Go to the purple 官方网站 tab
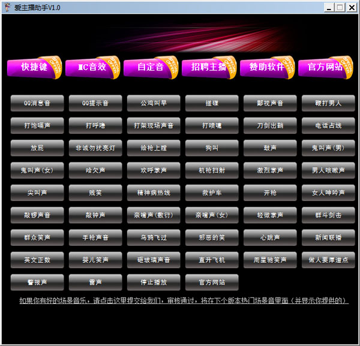The image size is (360, 346). tap(326, 67)
